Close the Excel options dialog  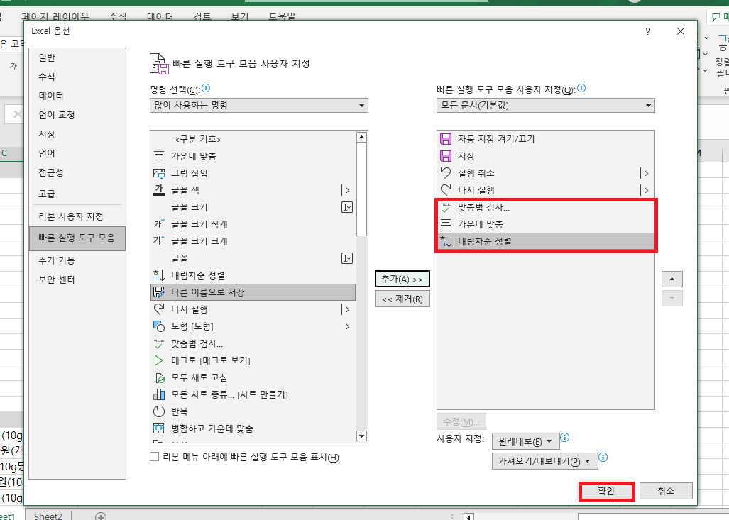pyautogui.click(x=681, y=31)
